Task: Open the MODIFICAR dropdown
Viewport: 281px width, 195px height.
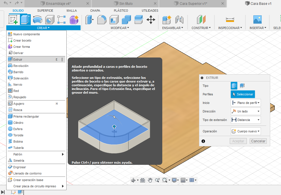Action: 120,28
